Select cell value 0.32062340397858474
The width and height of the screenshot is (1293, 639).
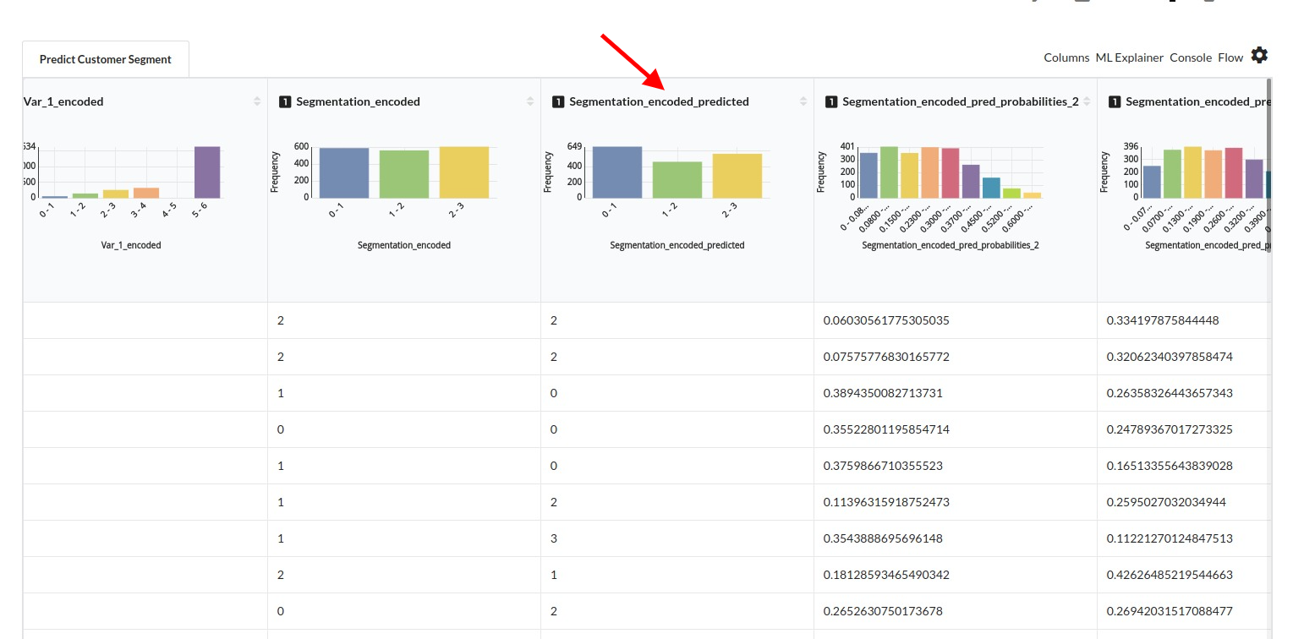coord(1170,357)
